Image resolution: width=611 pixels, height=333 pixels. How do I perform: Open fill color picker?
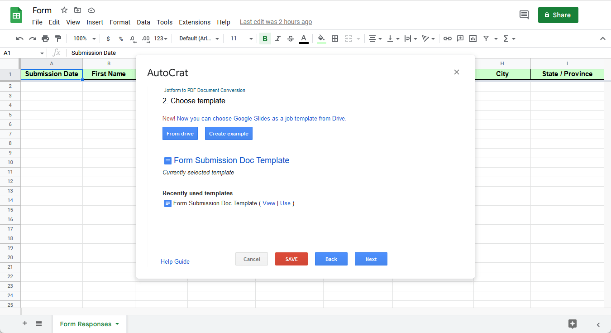pos(321,39)
